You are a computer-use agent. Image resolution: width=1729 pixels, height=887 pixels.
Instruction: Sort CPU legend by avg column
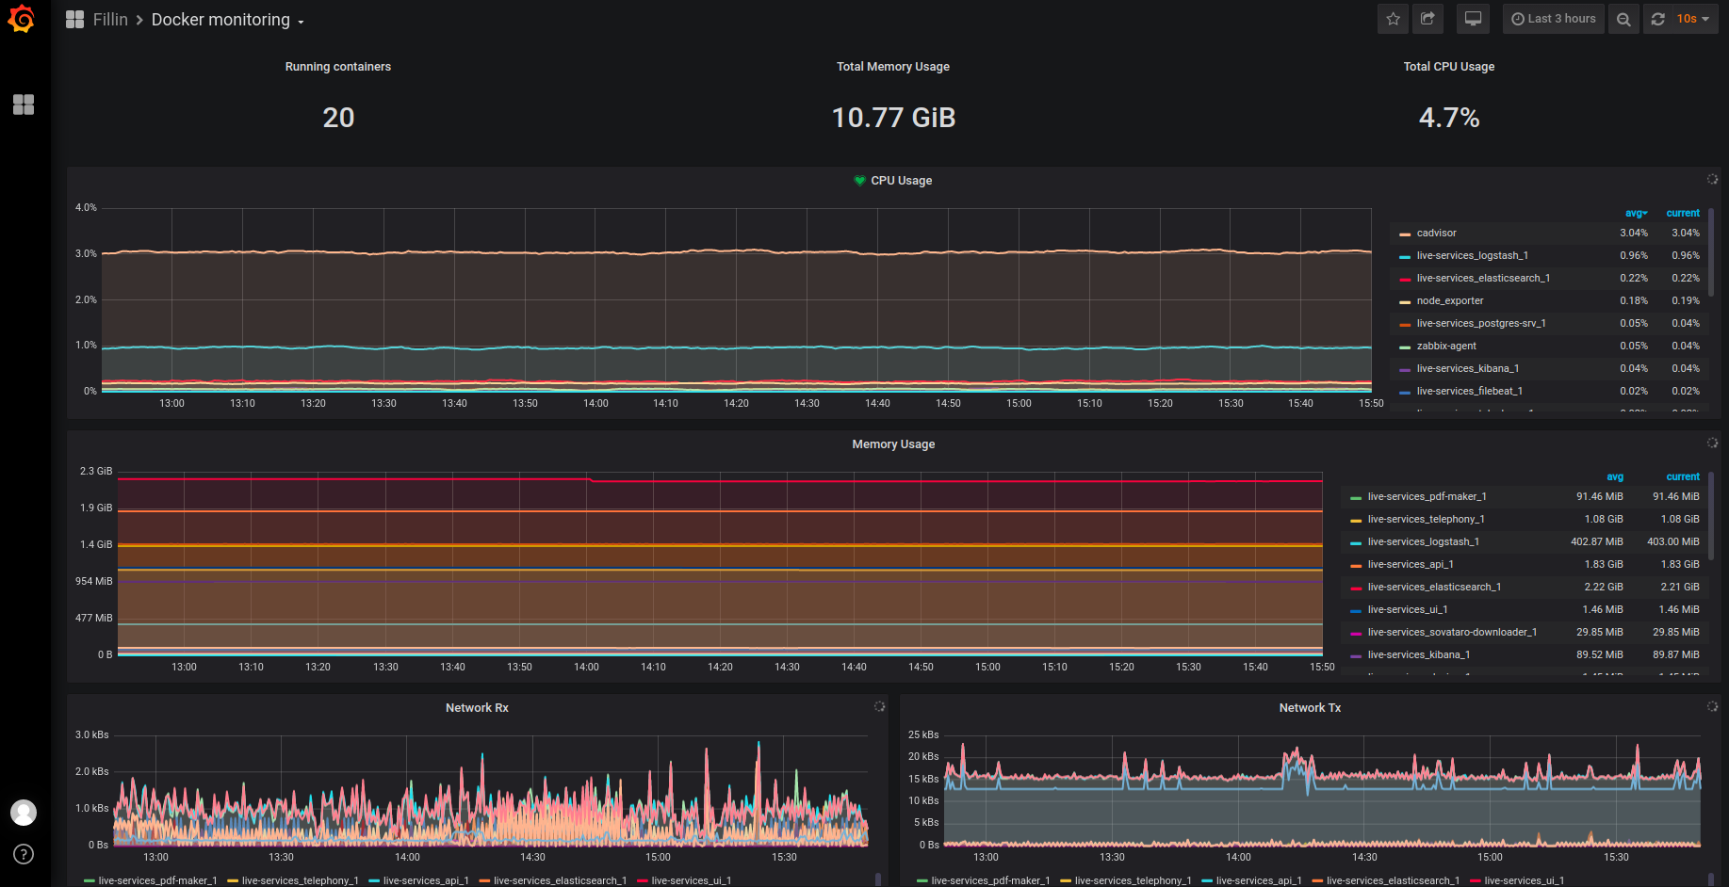[x=1636, y=213]
